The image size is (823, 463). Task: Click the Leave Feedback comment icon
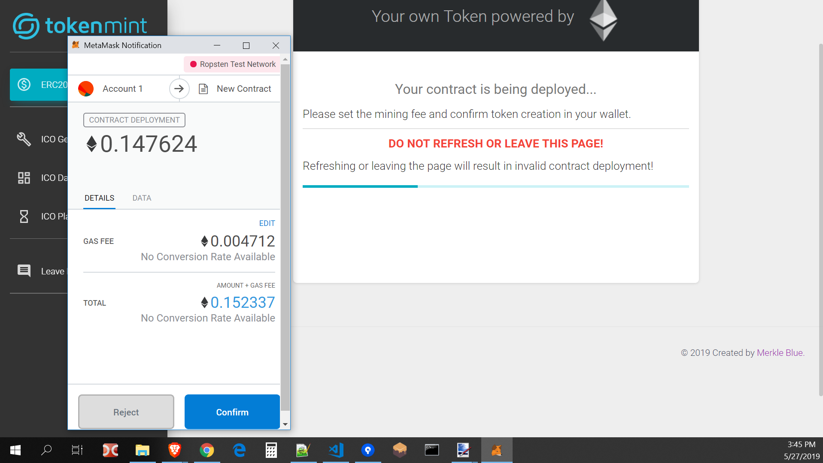point(24,271)
